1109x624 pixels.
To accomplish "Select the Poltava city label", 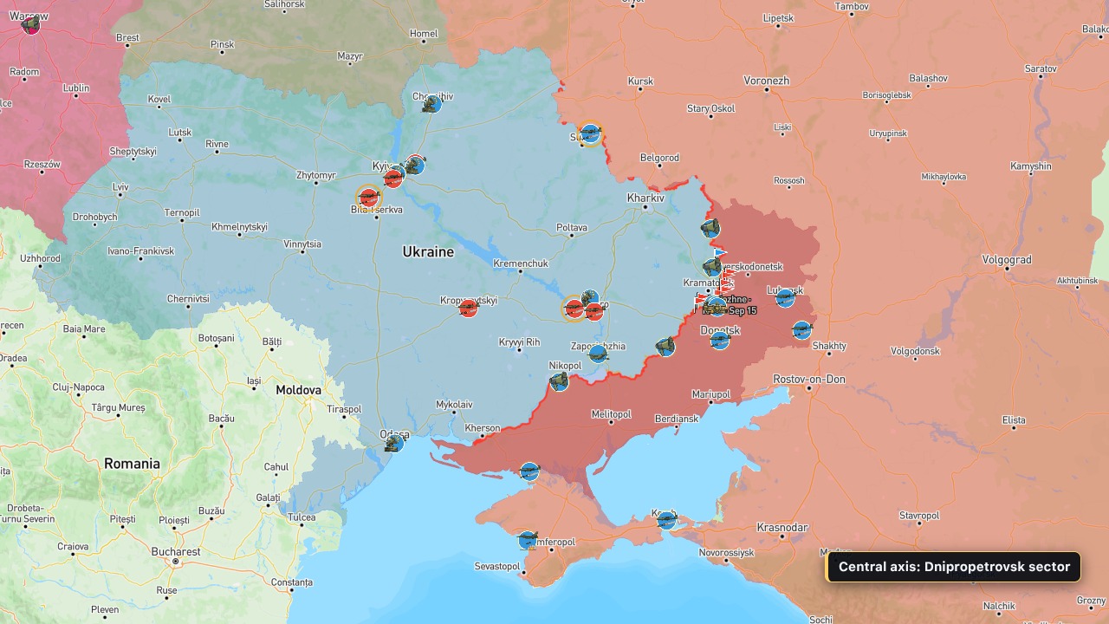I will [572, 227].
